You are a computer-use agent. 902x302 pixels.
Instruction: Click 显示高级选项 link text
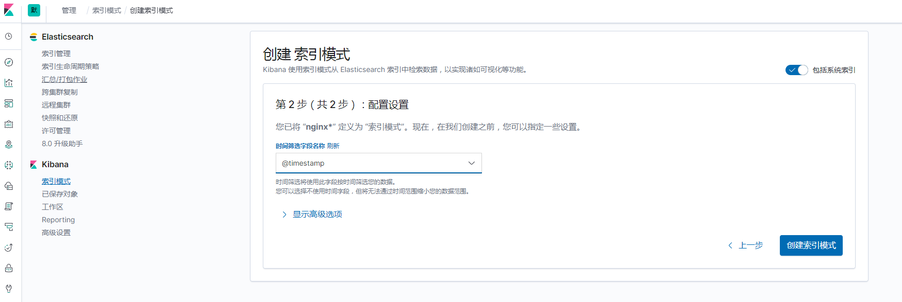coord(318,215)
